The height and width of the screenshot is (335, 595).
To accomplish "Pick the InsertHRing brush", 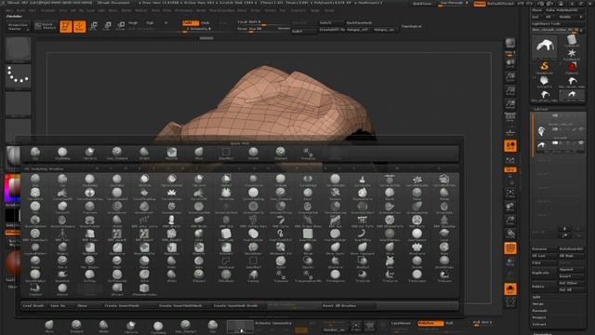I will tap(362, 235).
